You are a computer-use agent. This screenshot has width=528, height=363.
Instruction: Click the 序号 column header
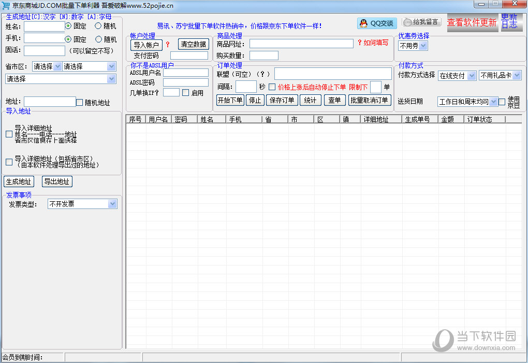[136, 119]
